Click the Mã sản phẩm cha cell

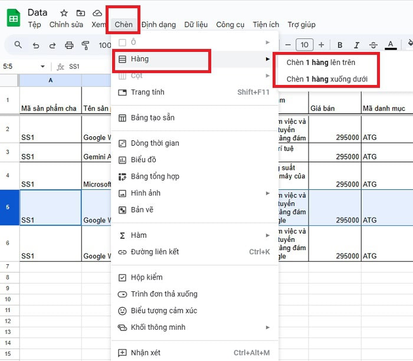point(50,100)
